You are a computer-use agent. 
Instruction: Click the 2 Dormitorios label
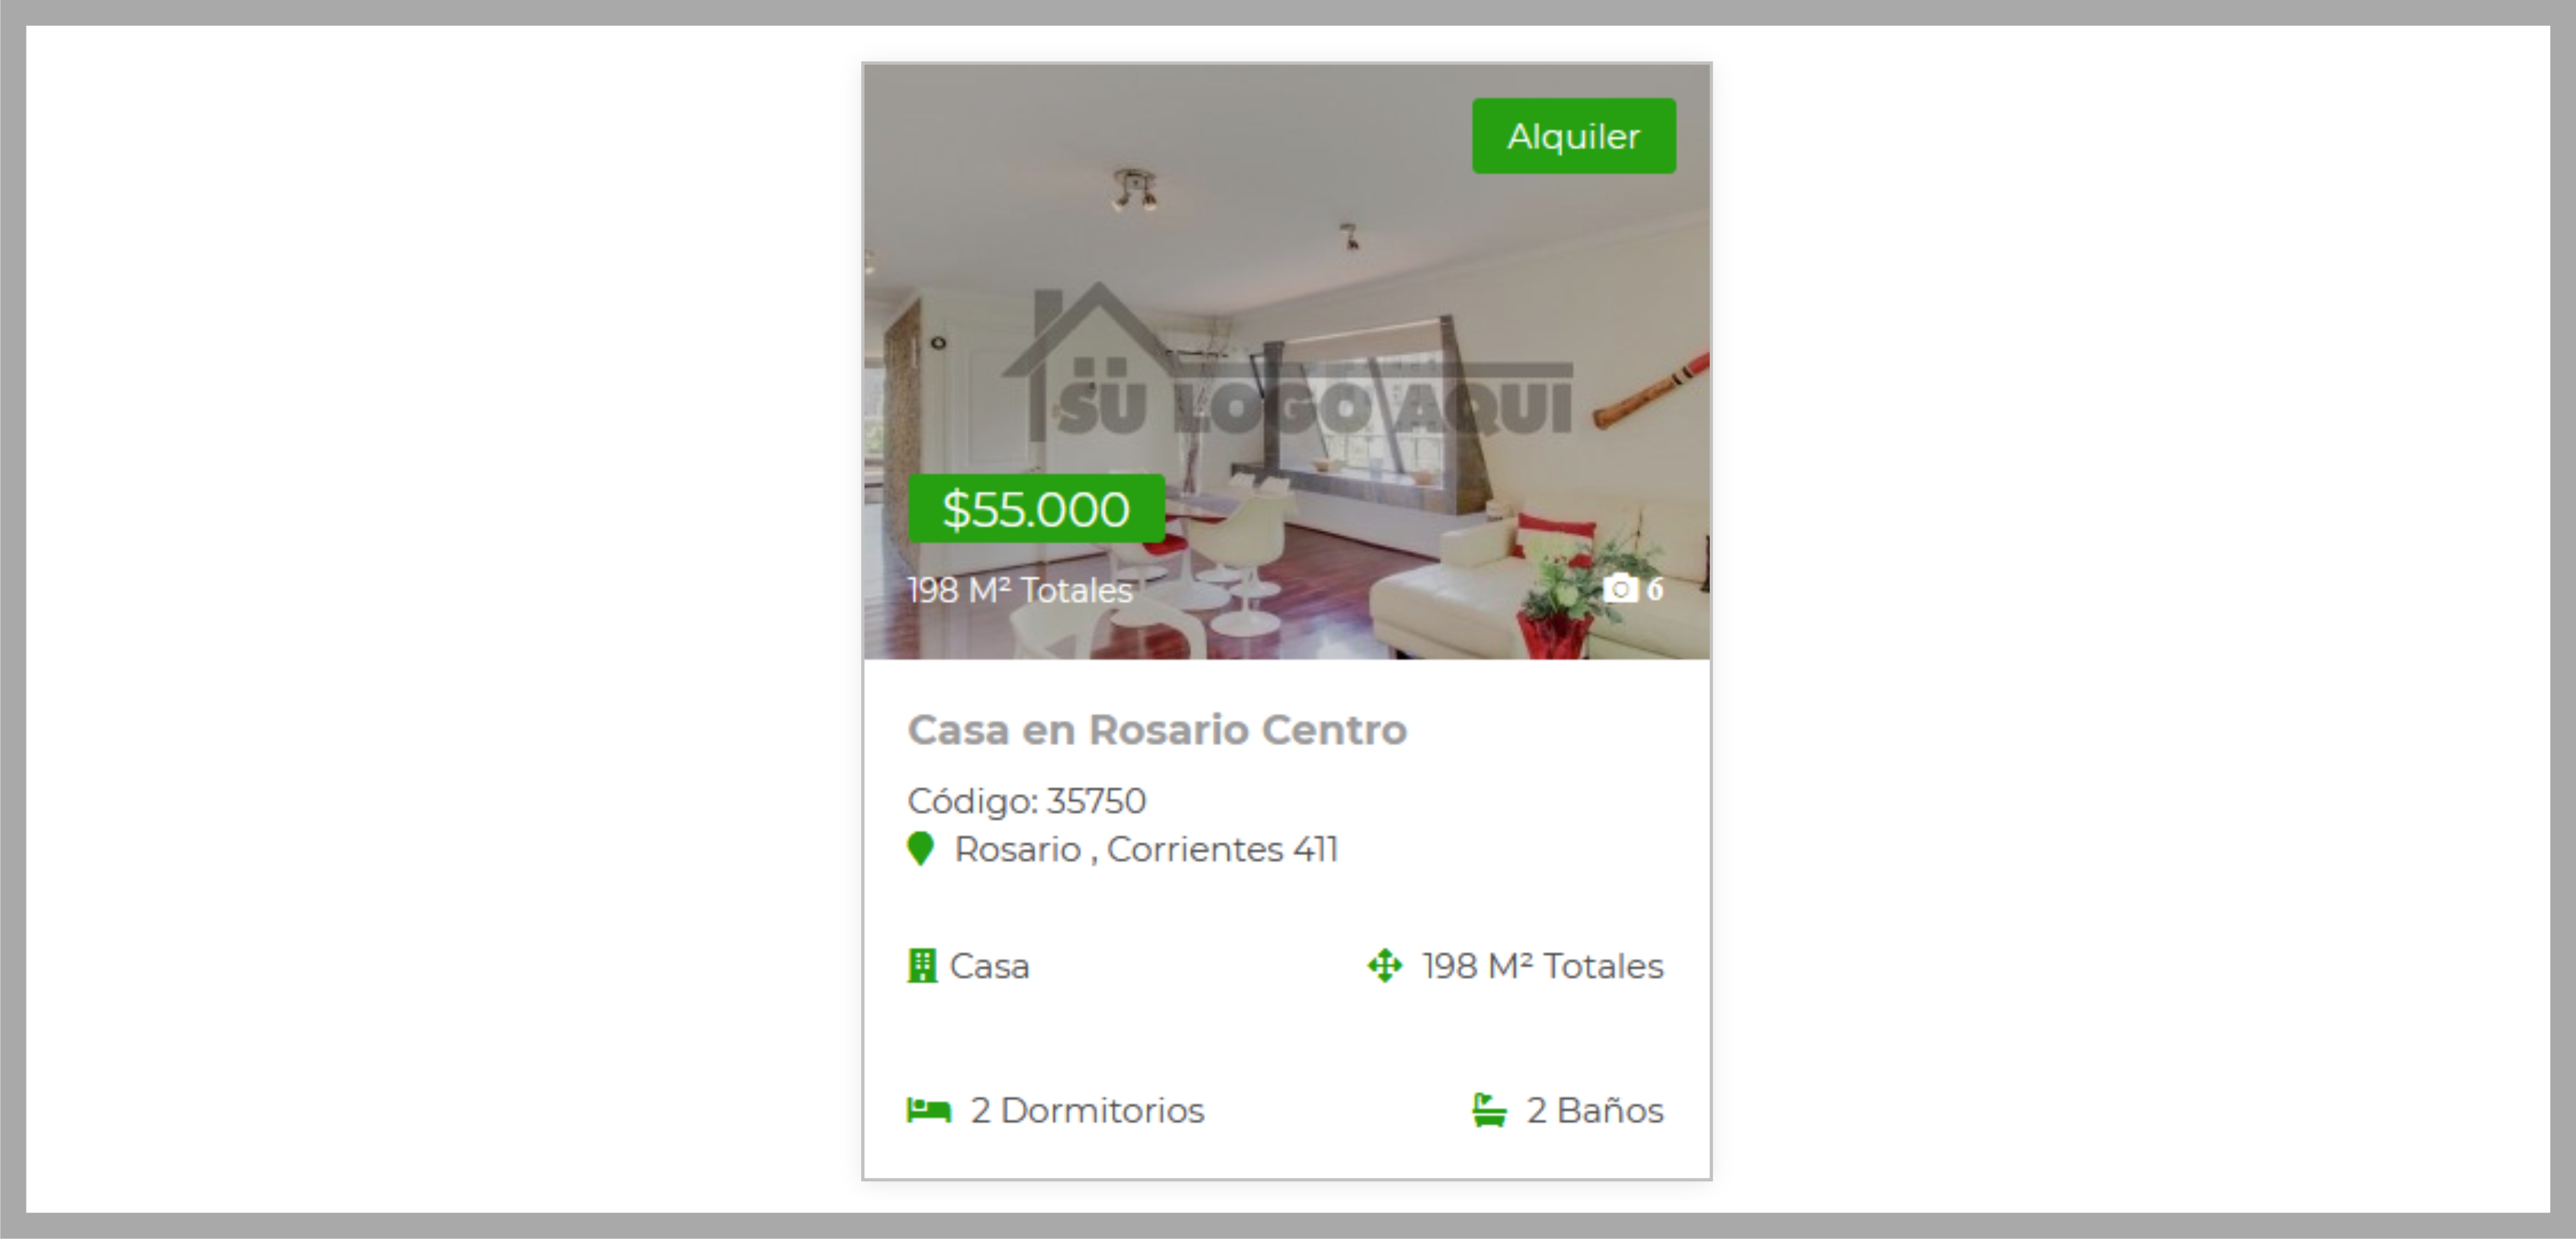point(1087,1110)
